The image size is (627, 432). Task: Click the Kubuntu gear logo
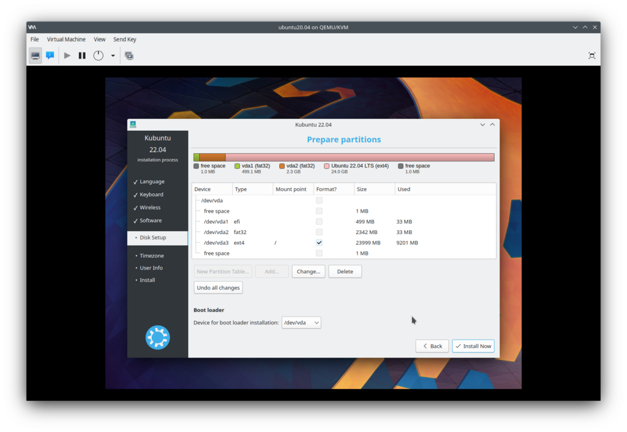[157, 337]
